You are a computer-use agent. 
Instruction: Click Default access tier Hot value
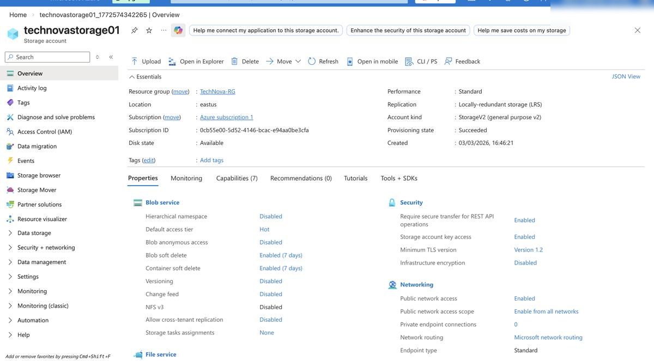pos(264,229)
